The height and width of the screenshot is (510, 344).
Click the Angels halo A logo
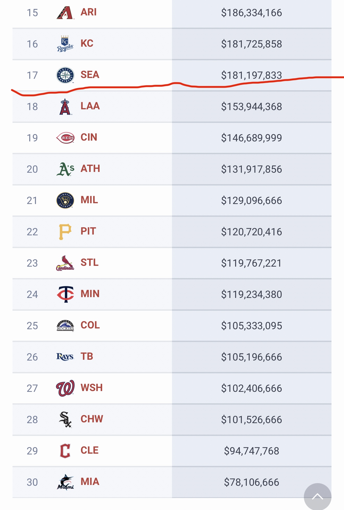[x=65, y=107]
